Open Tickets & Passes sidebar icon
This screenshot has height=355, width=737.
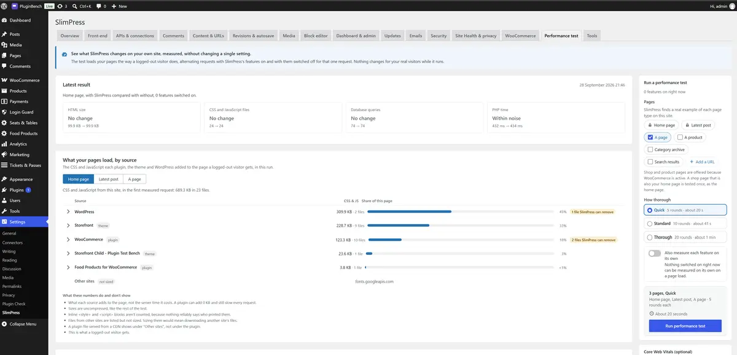pyautogui.click(x=4, y=165)
